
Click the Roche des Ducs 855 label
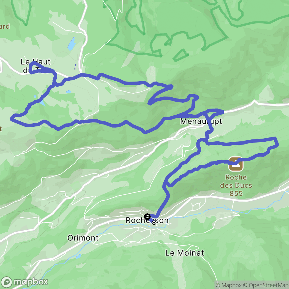[236, 185]
